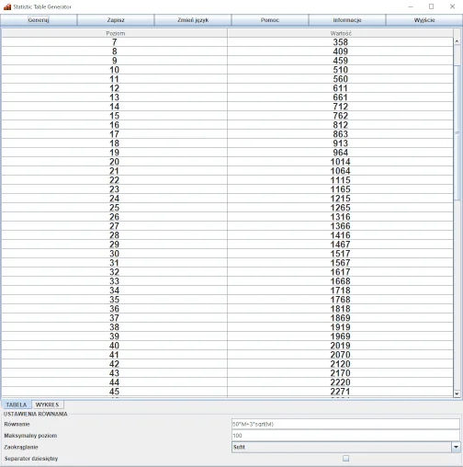Select the level 45 cell

coord(115,392)
